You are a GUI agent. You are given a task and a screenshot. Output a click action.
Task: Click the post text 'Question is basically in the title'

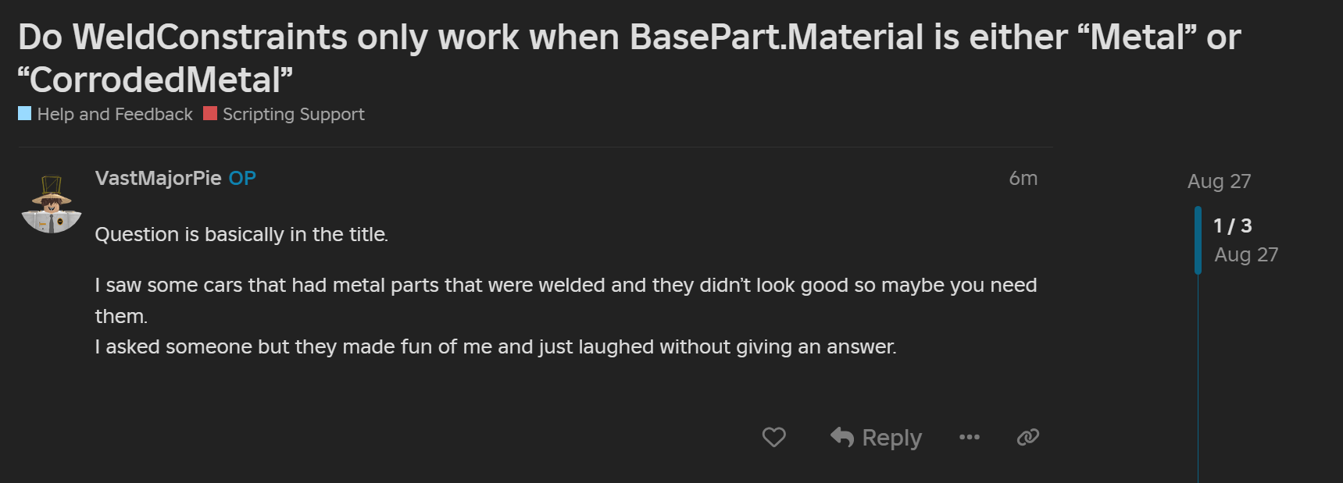(241, 234)
